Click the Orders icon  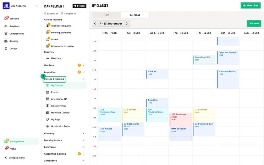pyautogui.click(x=47, y=39)
